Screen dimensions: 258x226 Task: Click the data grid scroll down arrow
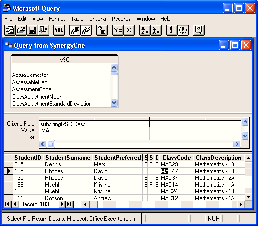pyautogui.click(x=248, y=197)
